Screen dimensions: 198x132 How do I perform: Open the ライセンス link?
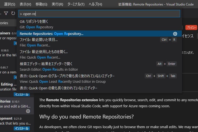pyautogui.click(x=188, y=36)
